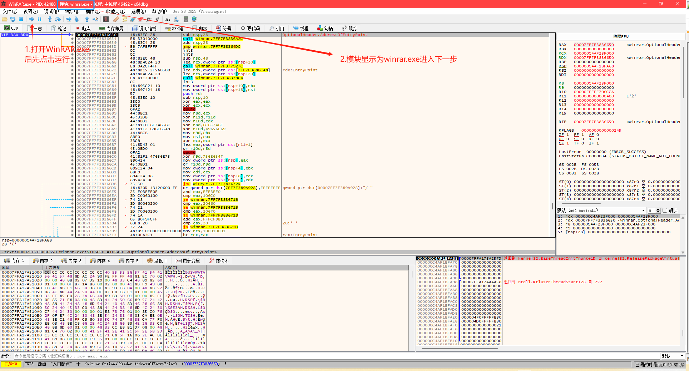
Task: Open the functions fx icon
Action: 149,19
